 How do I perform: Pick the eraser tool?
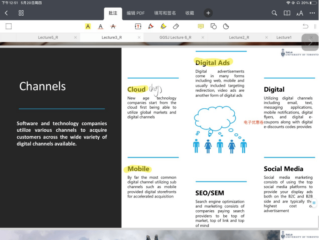coord(176,26)
